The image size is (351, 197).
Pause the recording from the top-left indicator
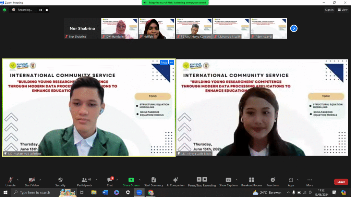[40, 10]
